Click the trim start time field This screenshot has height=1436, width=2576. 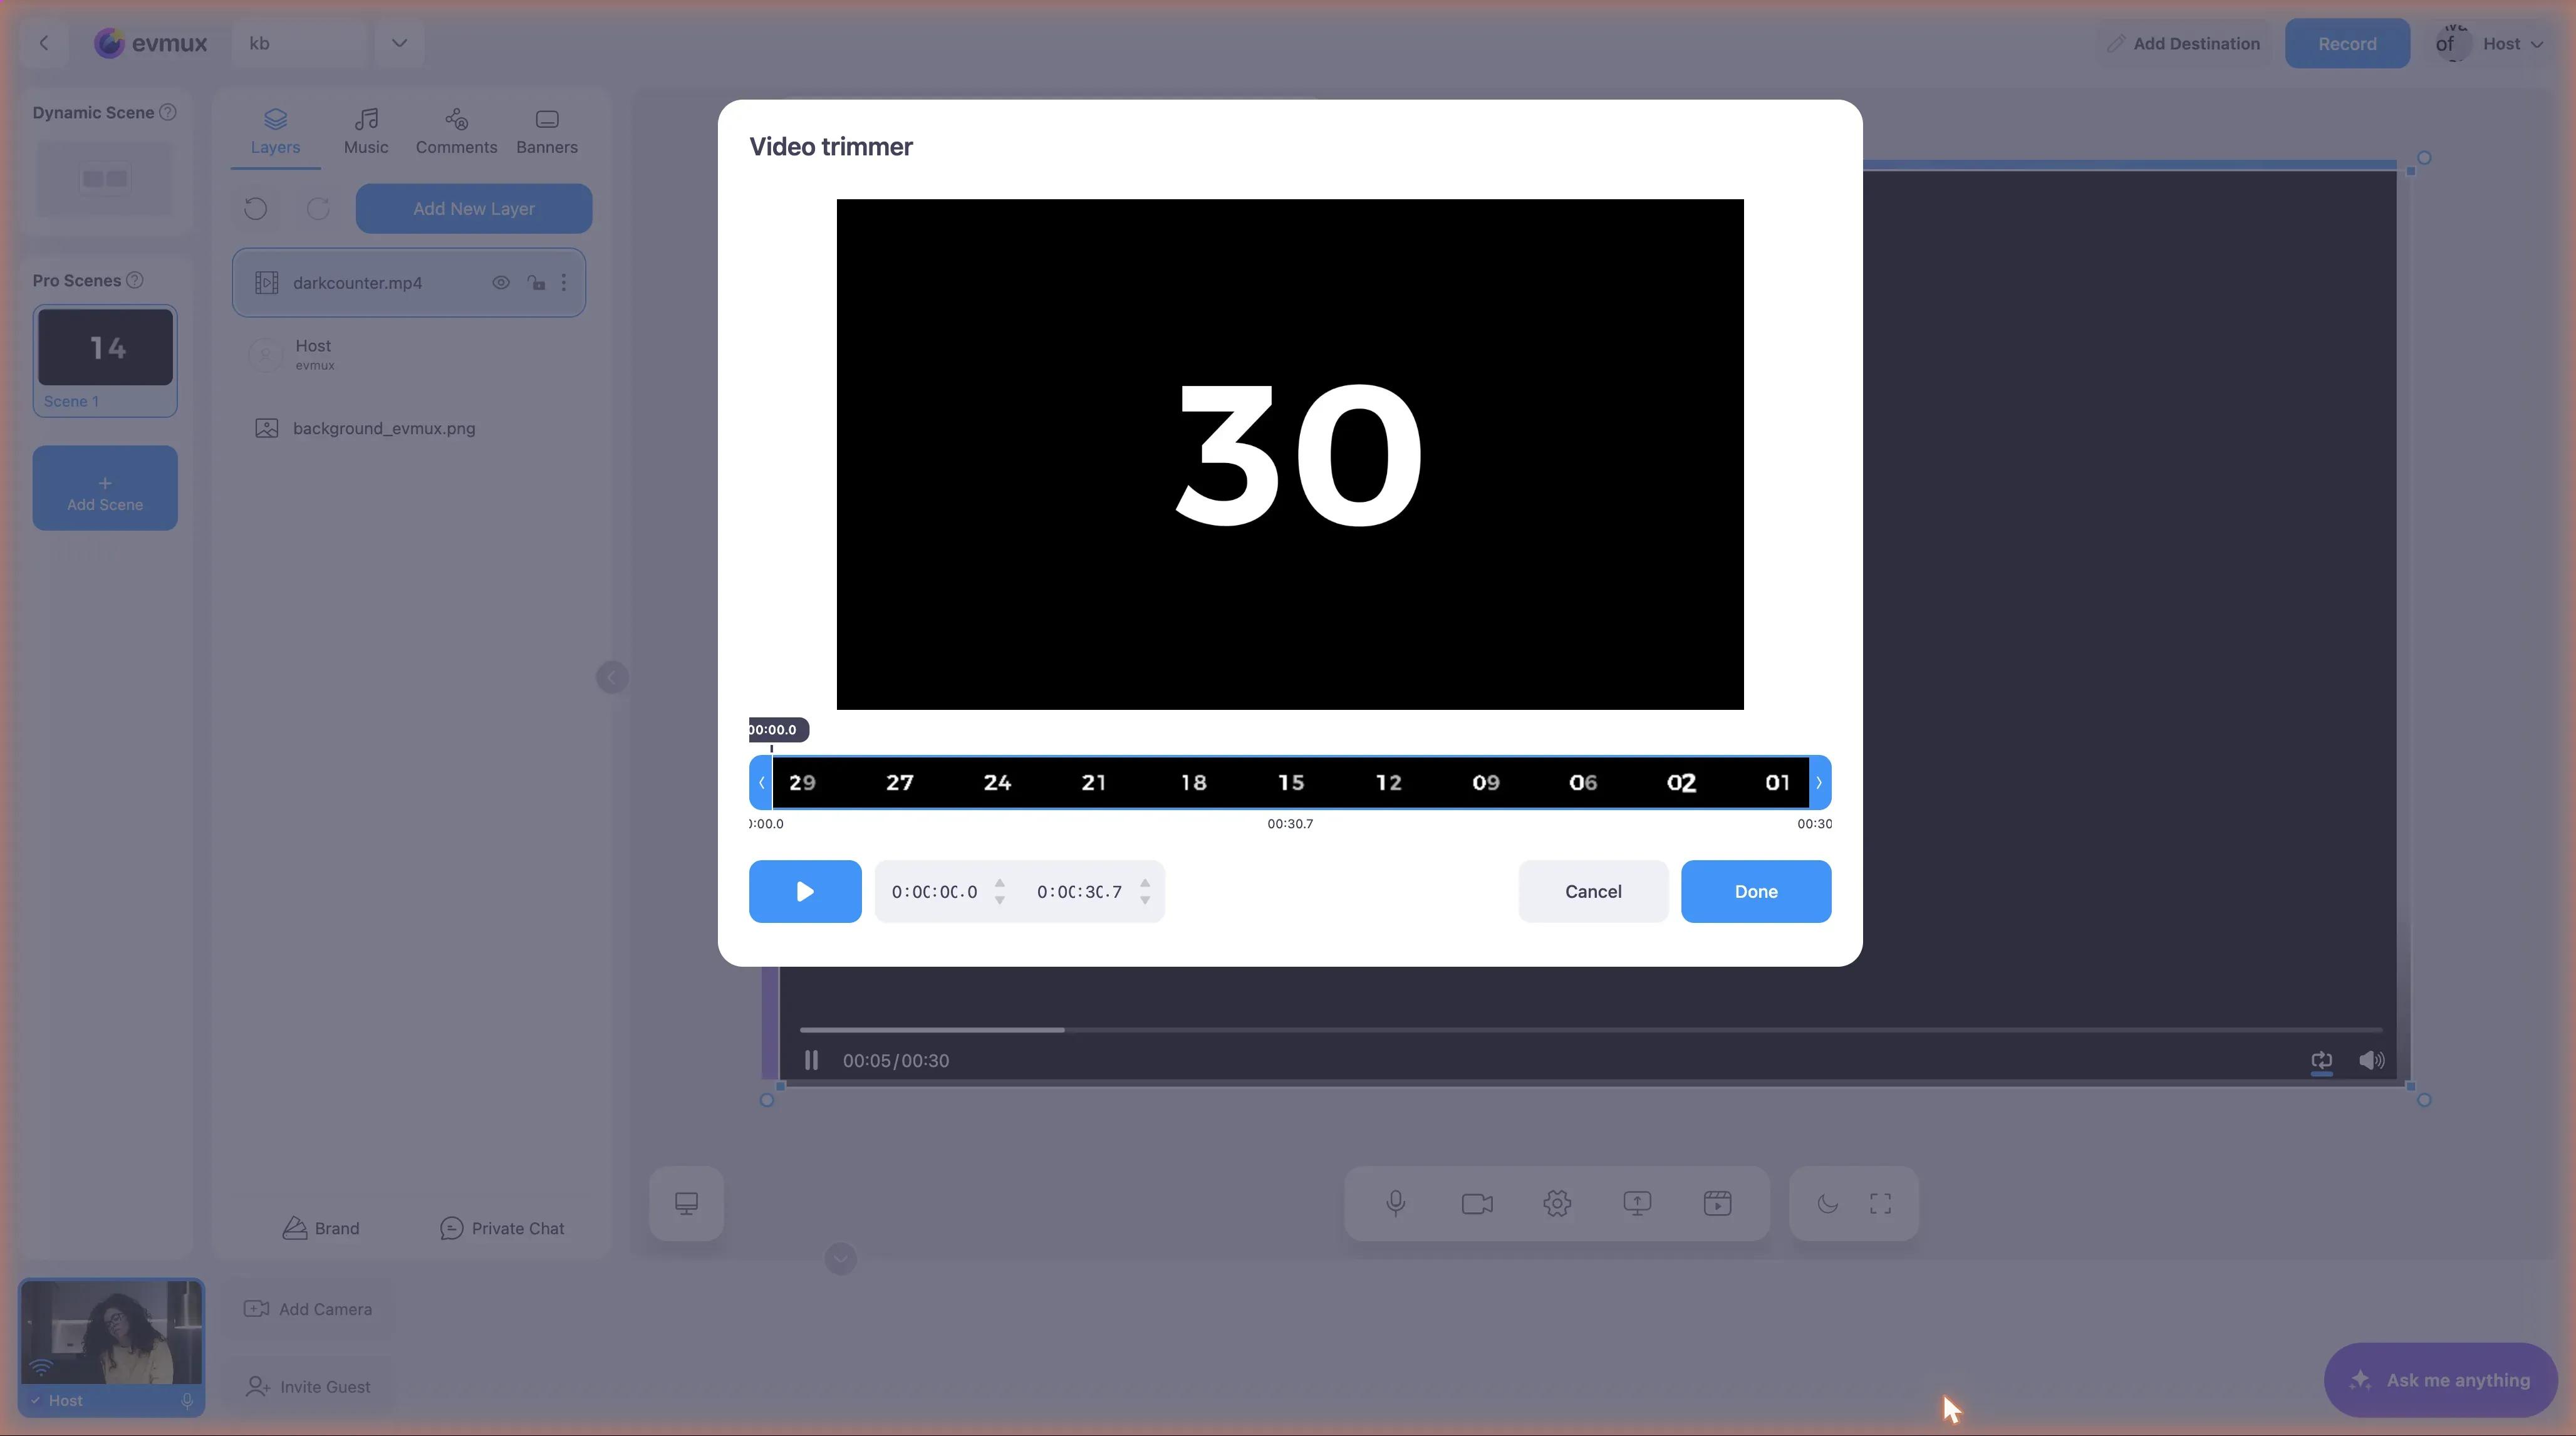934,891
